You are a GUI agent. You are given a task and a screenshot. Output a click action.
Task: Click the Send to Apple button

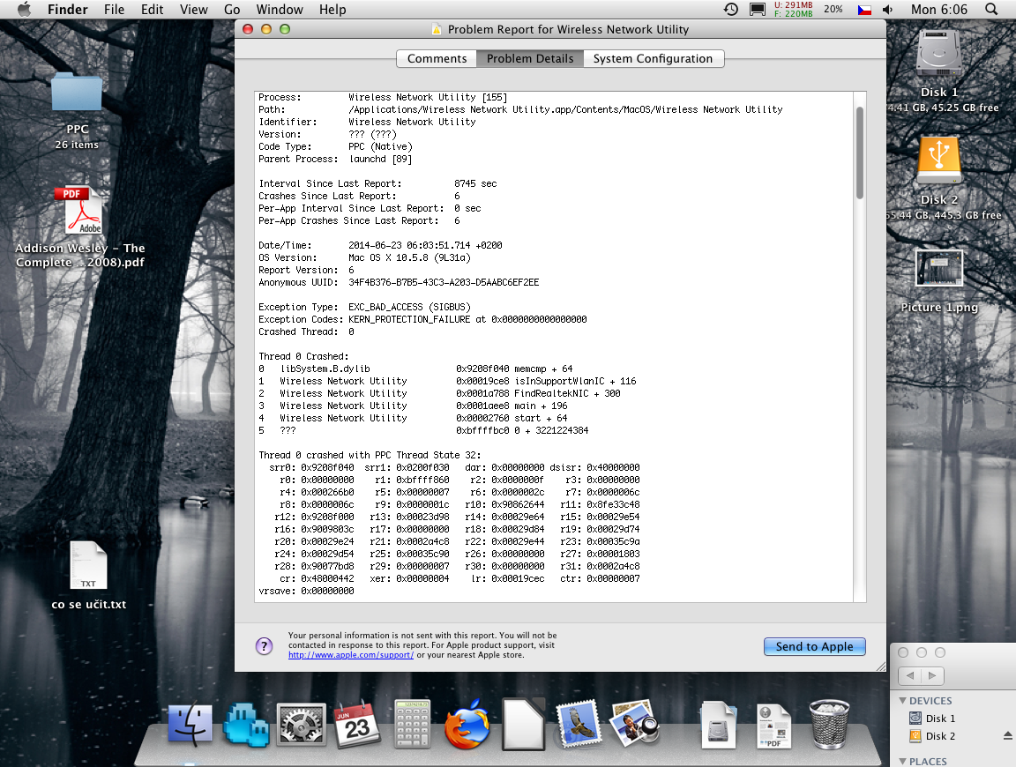click(815, 646)
